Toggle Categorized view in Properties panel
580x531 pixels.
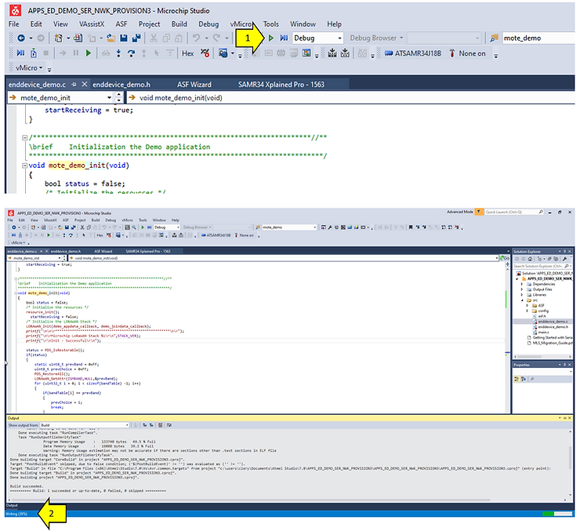[517, 379]
